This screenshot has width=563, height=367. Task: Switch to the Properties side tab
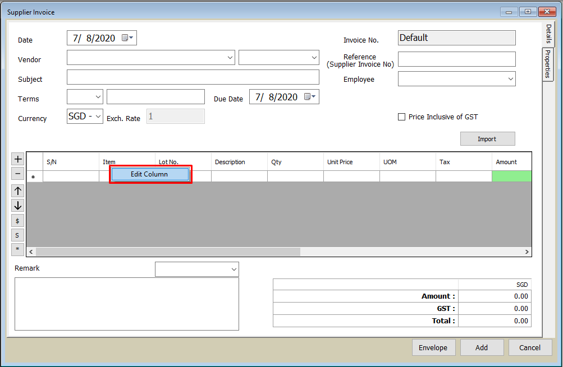(x=548, y=64)
